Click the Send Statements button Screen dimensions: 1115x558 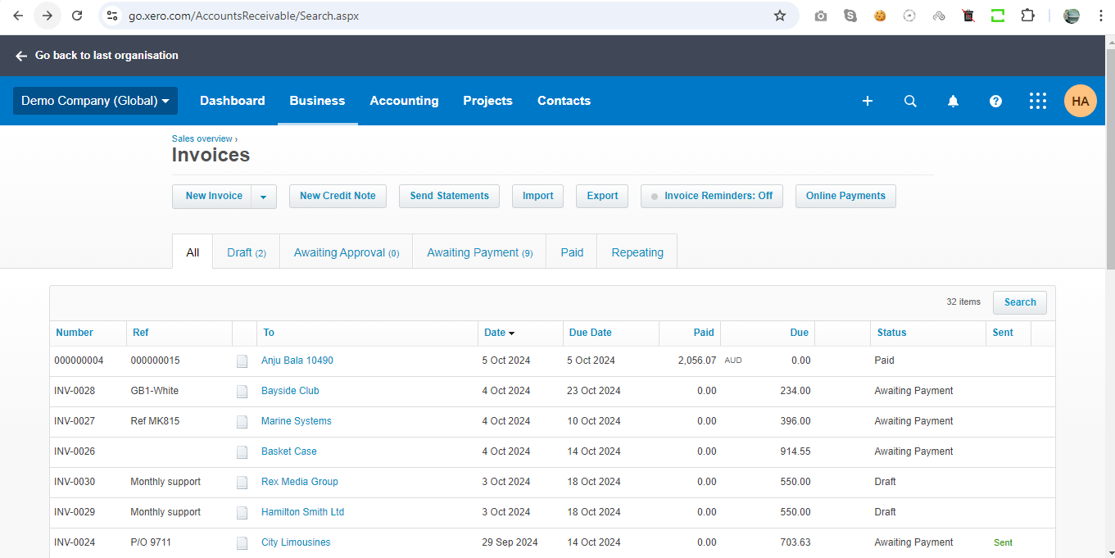[x=449, y=196]
